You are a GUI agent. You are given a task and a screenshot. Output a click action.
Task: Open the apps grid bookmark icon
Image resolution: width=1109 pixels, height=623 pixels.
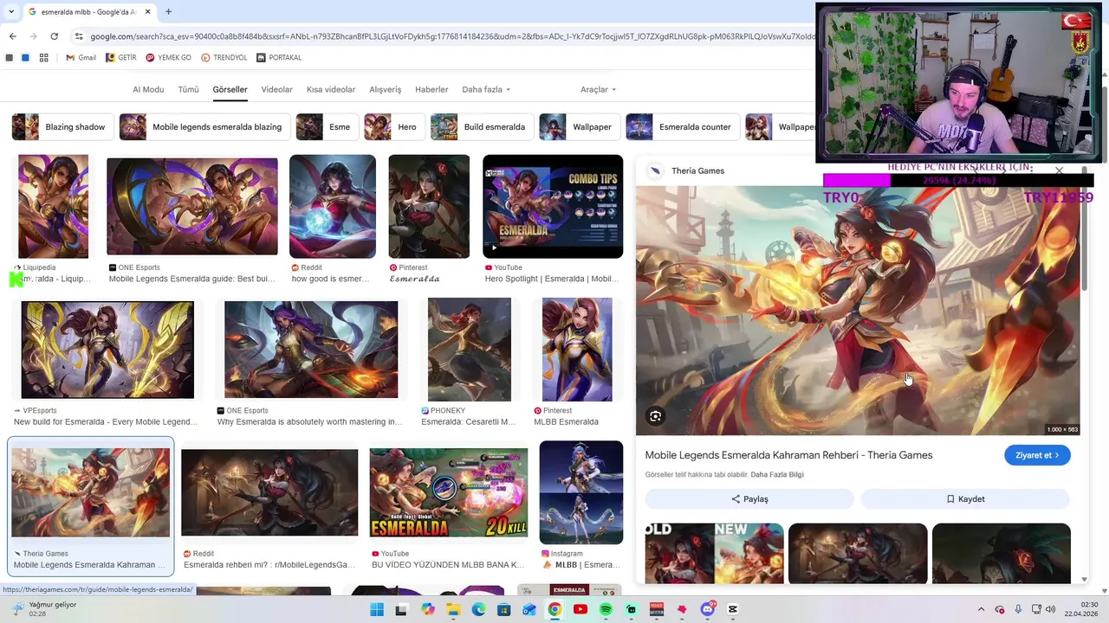43,58
